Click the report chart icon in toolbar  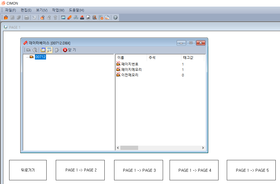coord(107,18)
